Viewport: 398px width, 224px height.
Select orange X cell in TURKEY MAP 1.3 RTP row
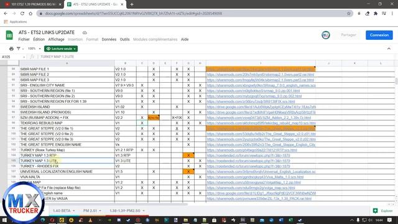(188, 155)
